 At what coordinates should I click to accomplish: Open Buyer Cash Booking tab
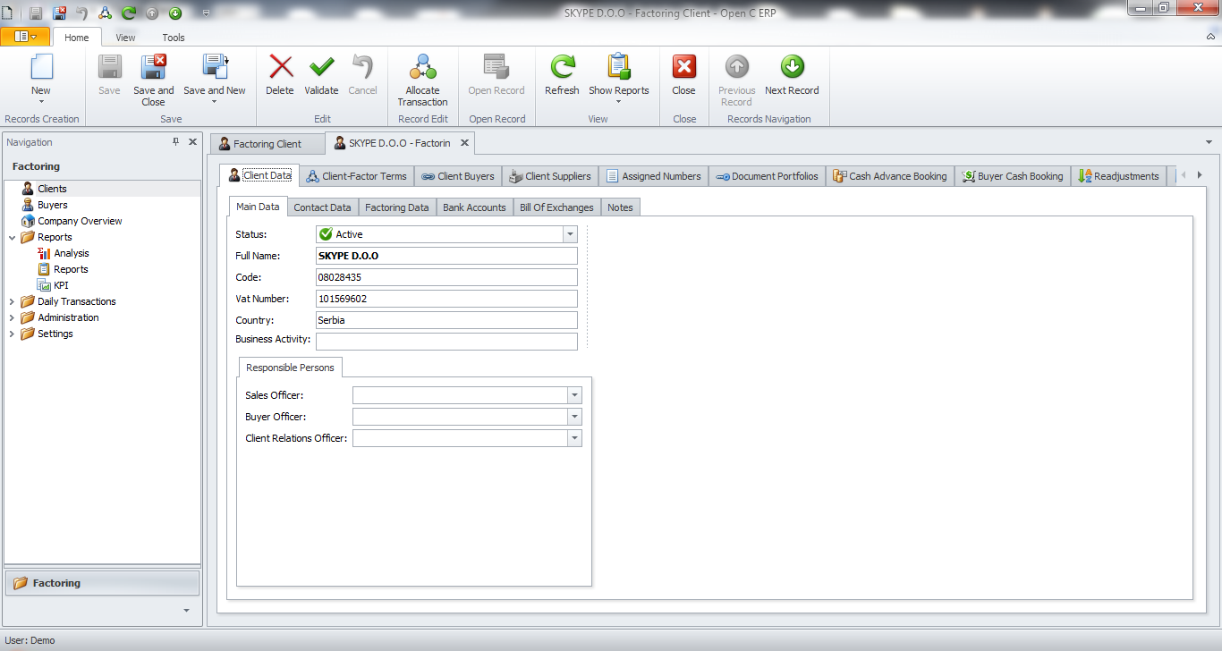[x=1013, y=176]
